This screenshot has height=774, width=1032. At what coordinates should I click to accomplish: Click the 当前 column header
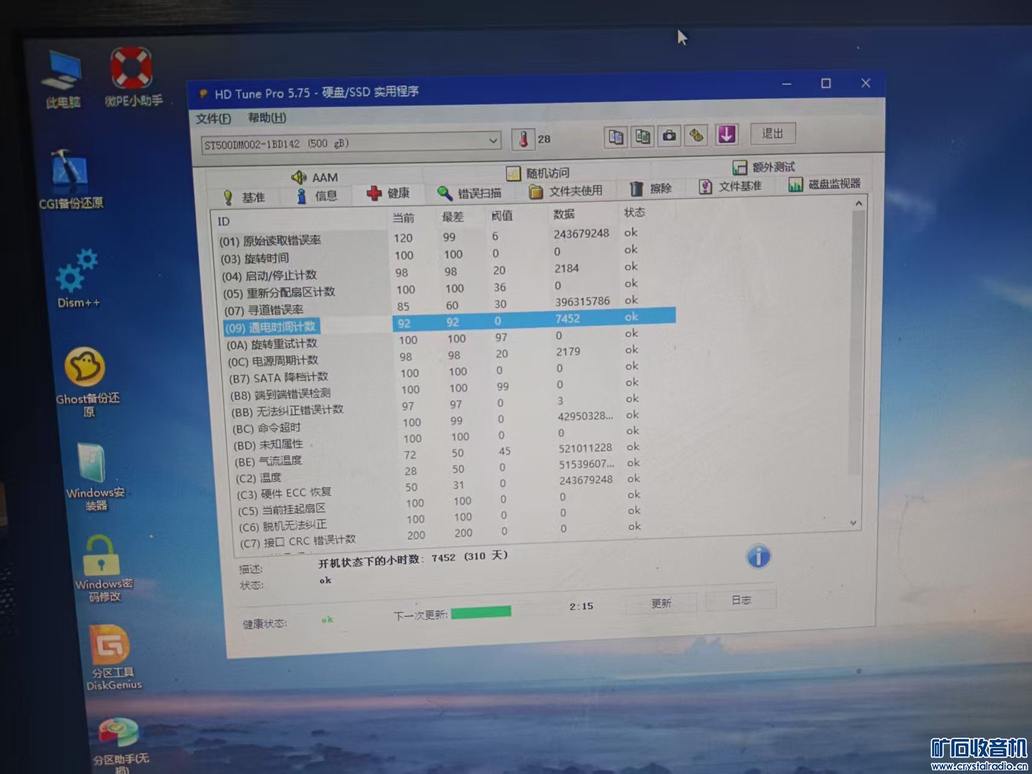click(x=403, y=218)
